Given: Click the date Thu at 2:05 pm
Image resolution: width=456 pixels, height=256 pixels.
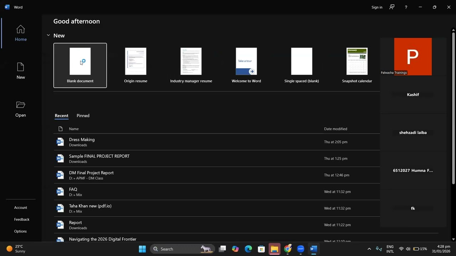Looking at the screenshot, I should 336,142.
